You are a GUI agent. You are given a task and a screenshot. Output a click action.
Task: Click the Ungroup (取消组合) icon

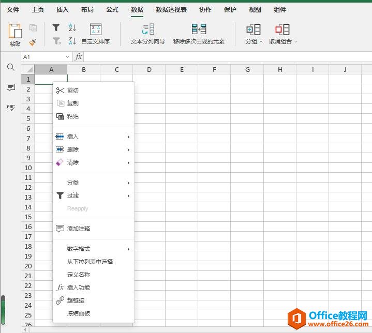[282, 29]
